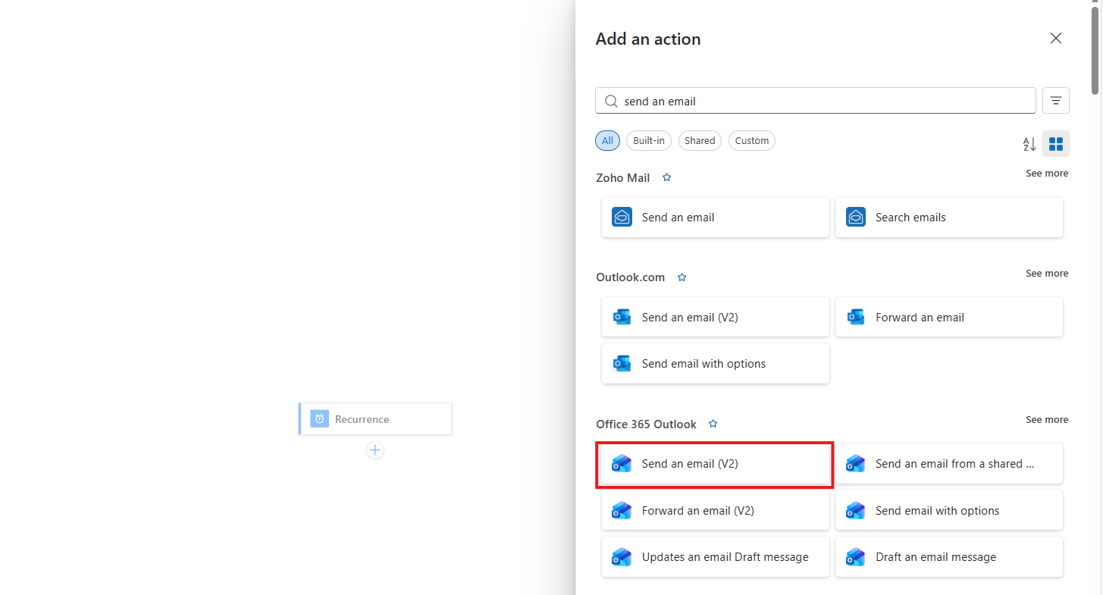Click the search magnifier icon
The width and height of the screenshot is (1103, 595).
pos(611,101)
